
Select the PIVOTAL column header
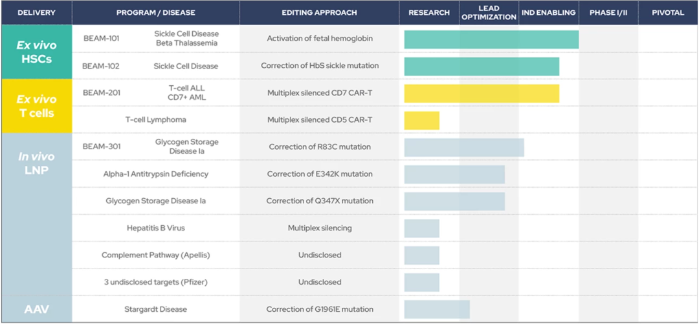[x=667, y=13]
